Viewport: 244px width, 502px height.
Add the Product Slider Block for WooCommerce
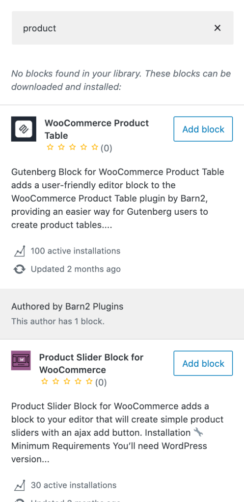pos(203,363)
